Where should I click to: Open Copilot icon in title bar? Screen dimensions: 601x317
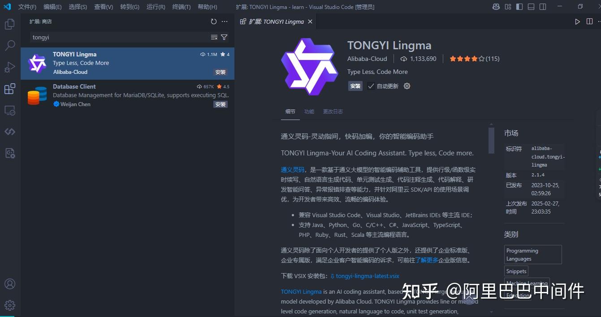(x=496, y=7)
